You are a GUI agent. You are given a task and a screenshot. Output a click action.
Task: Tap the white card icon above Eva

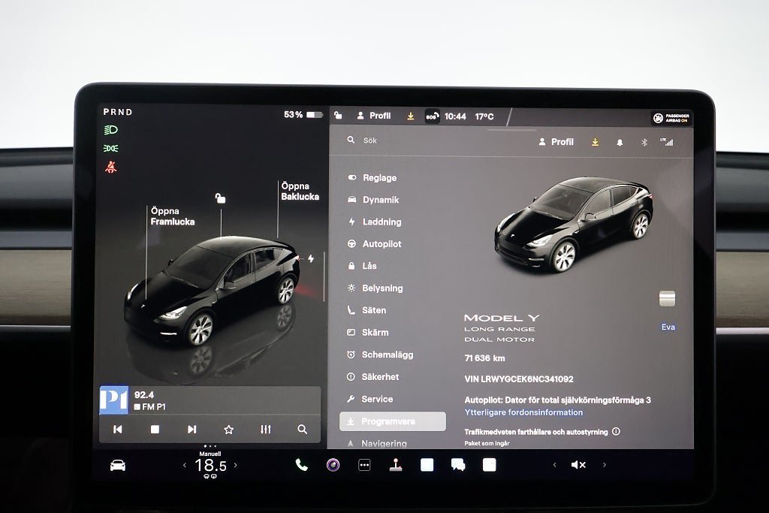coord(667,298)
